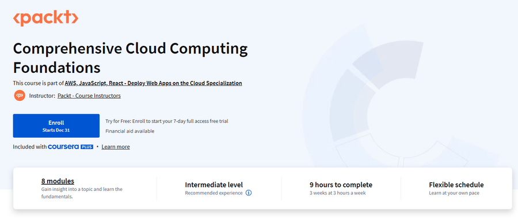
Task: Click the Try for Free trial text
Action: 167,121
